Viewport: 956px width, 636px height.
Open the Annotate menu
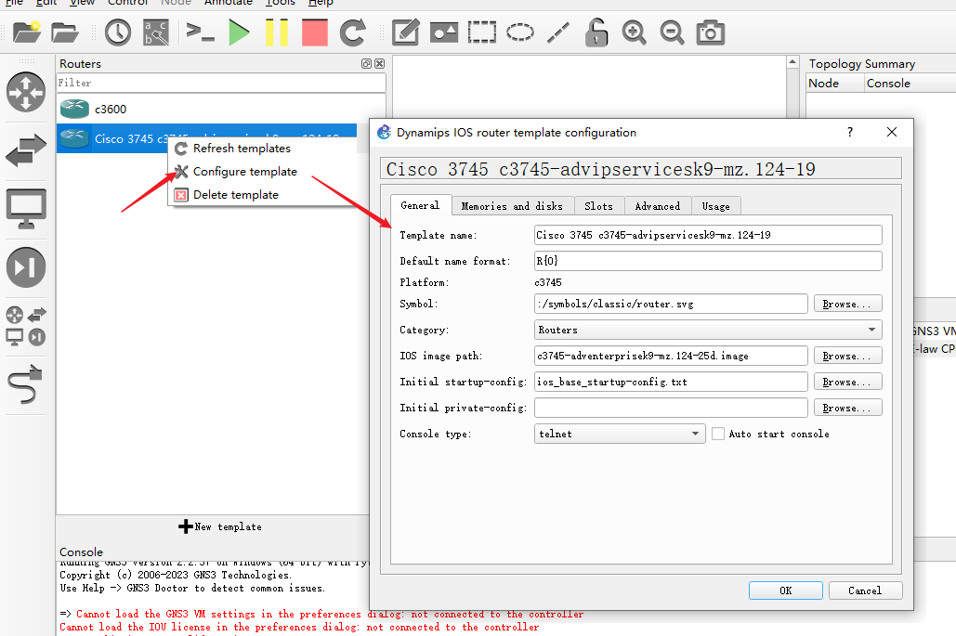[228, 3]
